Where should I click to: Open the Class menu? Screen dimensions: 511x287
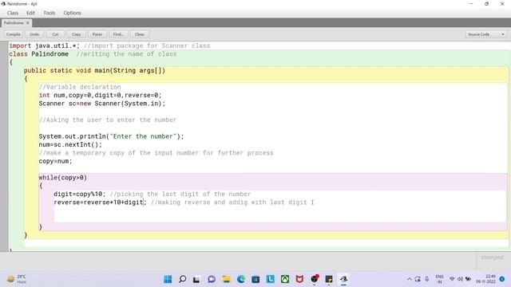13,13
